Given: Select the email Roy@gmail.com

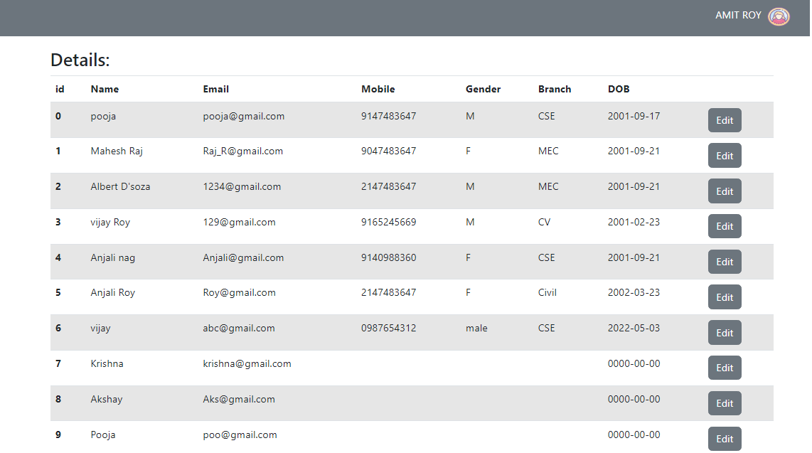Looking at the screenshot, I should coord(239,292).
